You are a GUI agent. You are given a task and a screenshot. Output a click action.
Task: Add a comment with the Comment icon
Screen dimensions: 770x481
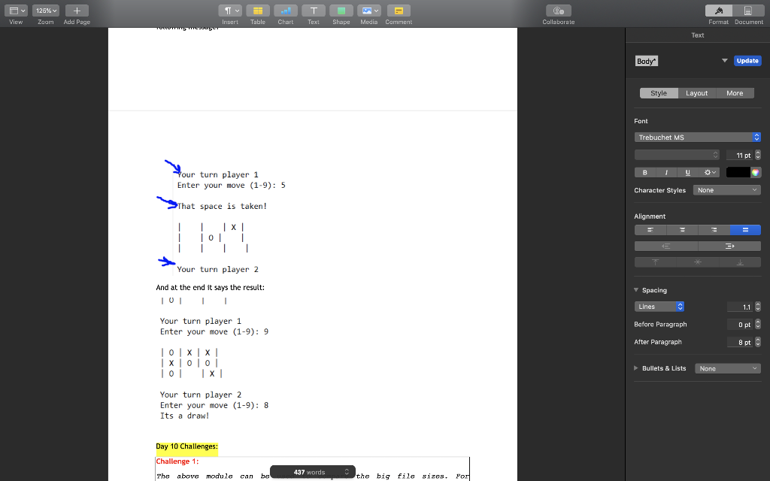coord(398,11)
